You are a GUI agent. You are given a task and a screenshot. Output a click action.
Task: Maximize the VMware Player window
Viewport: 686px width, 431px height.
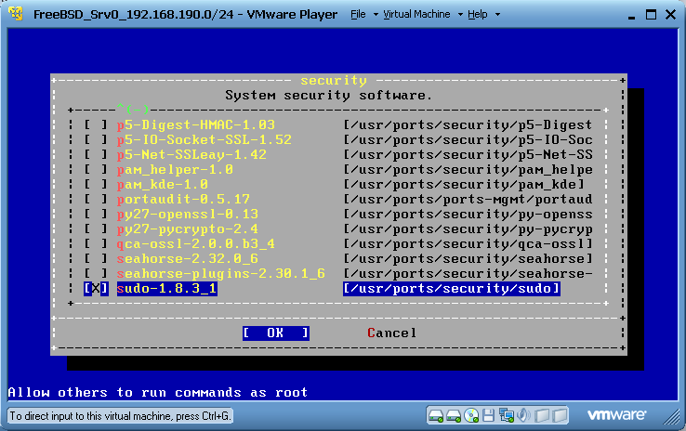point(651,15)
